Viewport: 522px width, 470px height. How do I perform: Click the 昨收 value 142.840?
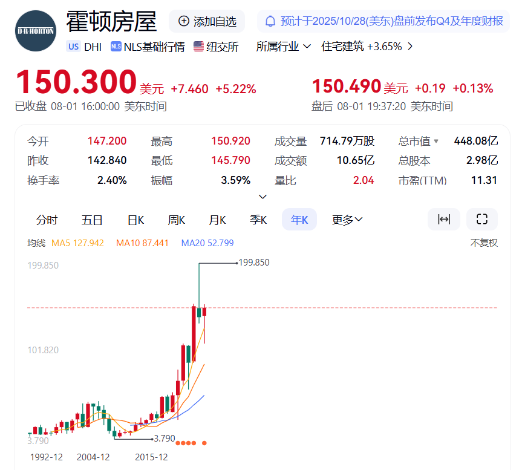pyautogui.click(x=107, y=160)
